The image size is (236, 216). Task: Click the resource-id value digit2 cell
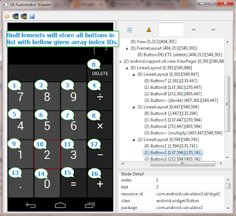coord(189,194)
